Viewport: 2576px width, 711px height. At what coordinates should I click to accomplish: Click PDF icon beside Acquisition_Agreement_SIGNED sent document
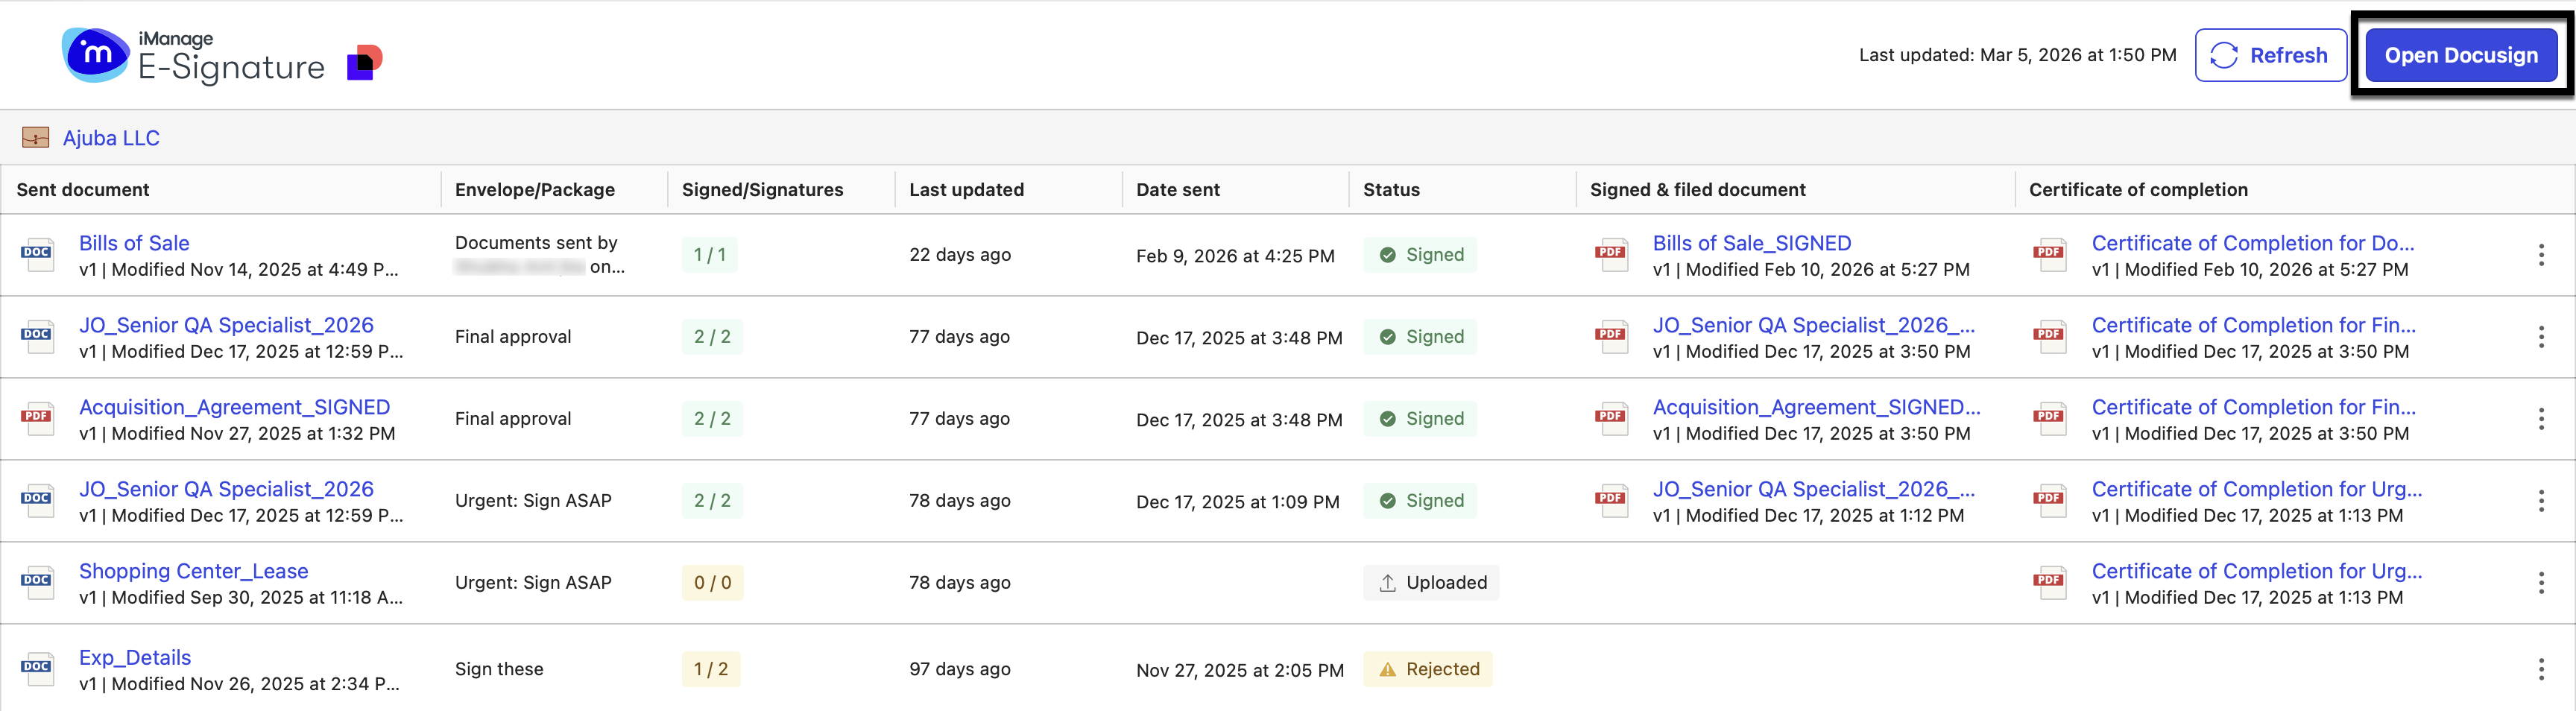coord(37,419)
